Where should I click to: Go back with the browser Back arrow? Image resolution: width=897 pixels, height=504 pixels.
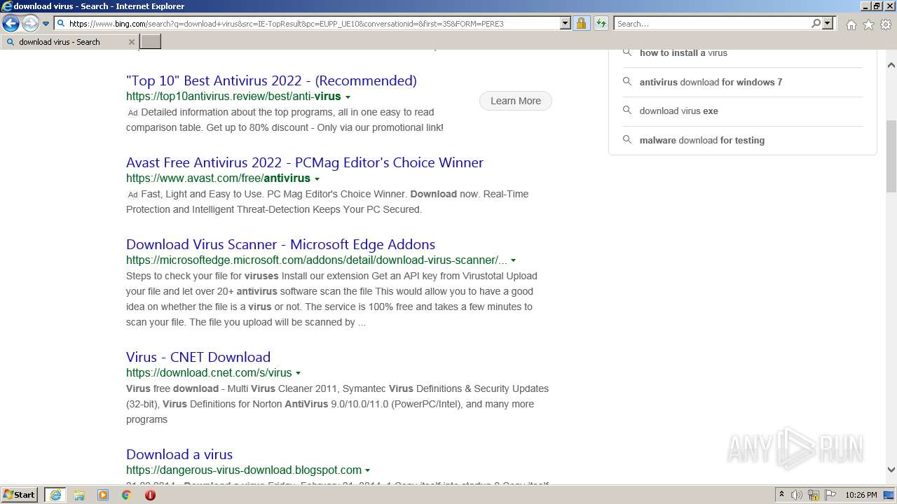click(x=11, y=23)
